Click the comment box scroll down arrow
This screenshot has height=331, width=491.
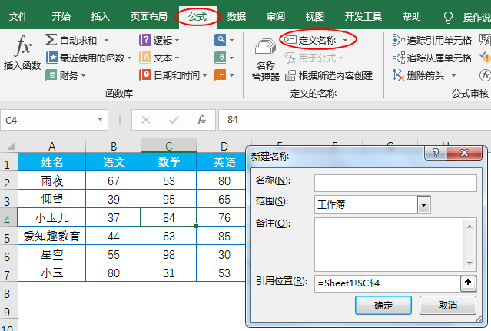coord(469,263)
